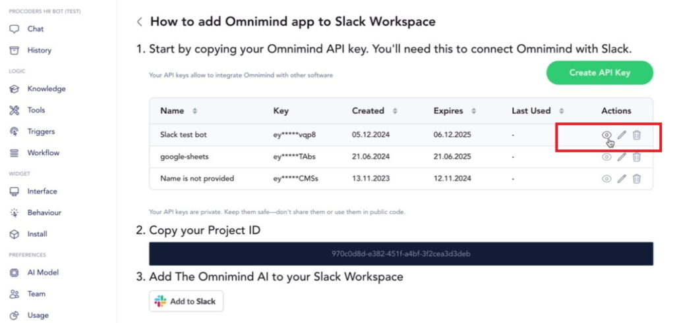Copy the Project ID dark field
675x323 pixels.
[401, 254]
